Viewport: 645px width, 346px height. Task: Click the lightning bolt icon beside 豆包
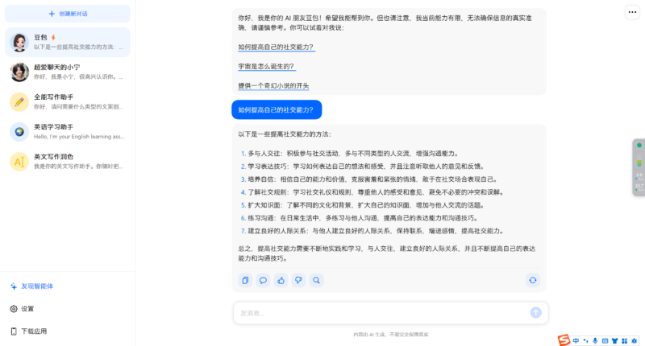pos(53,37)
